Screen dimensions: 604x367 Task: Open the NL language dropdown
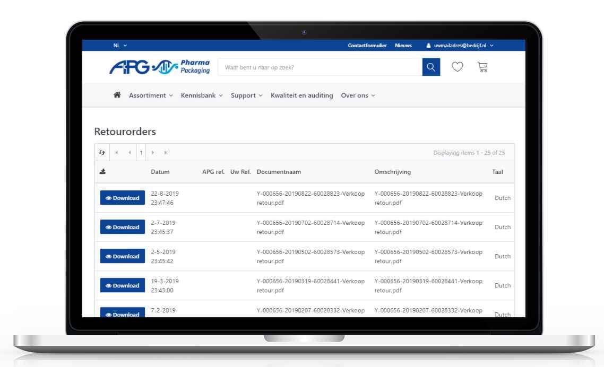coord(120,46)
